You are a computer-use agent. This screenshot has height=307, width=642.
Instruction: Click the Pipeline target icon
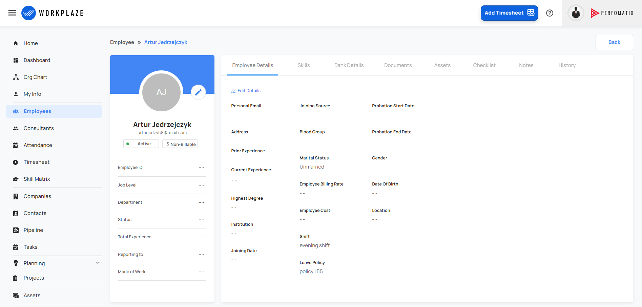tap(16, 230)
